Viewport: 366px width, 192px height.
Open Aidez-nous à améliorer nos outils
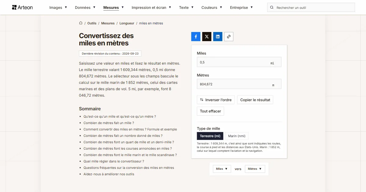109,174
